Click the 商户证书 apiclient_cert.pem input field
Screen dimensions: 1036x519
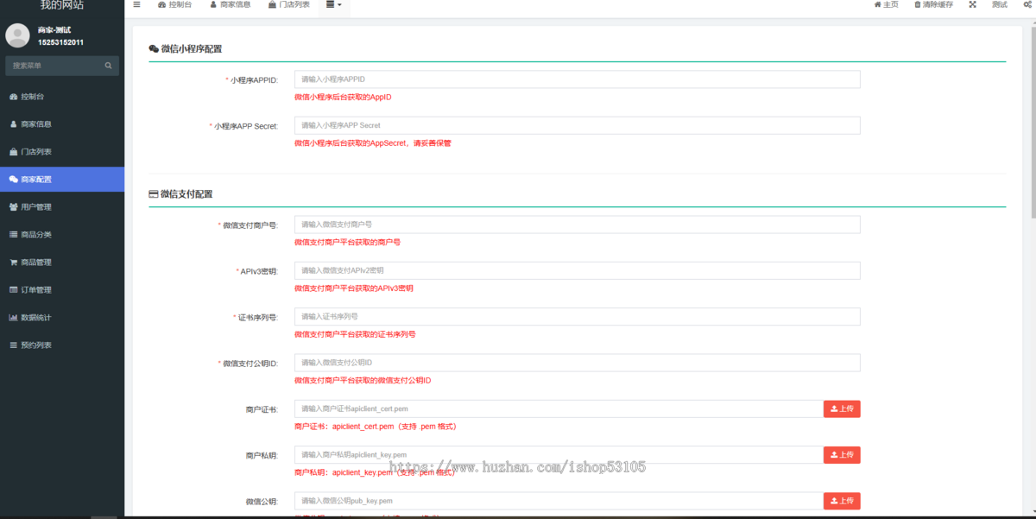(559, 408)
